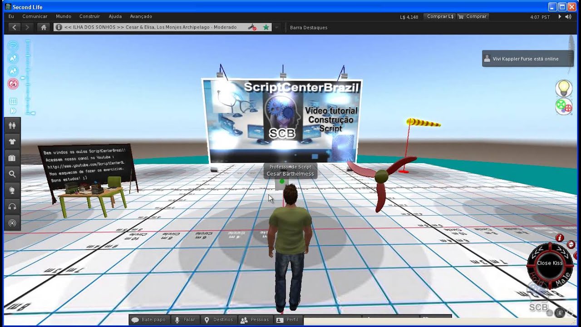Open the Comunicar menu
This screenshot has height=327, width=581.
click(35, 16)
